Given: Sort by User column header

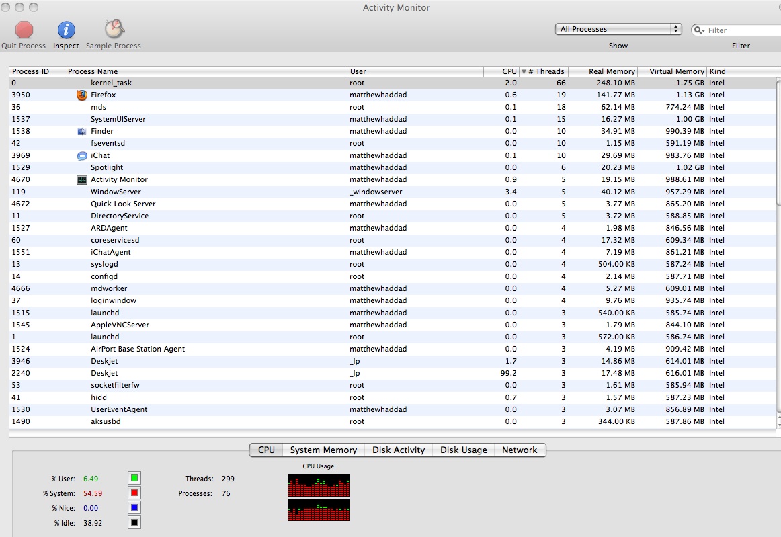Looking at the screenshot, I should coord(415,71).
